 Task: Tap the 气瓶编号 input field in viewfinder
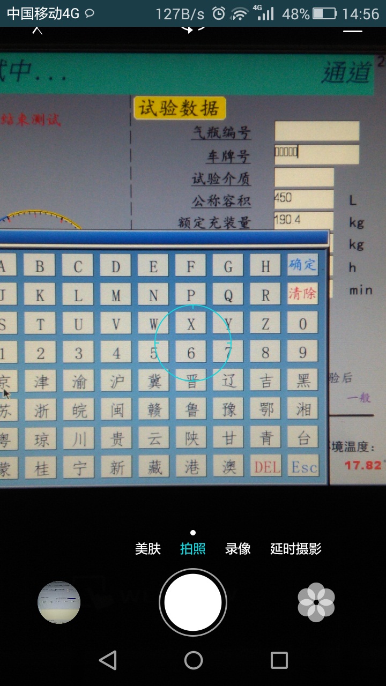click(316, 131)
